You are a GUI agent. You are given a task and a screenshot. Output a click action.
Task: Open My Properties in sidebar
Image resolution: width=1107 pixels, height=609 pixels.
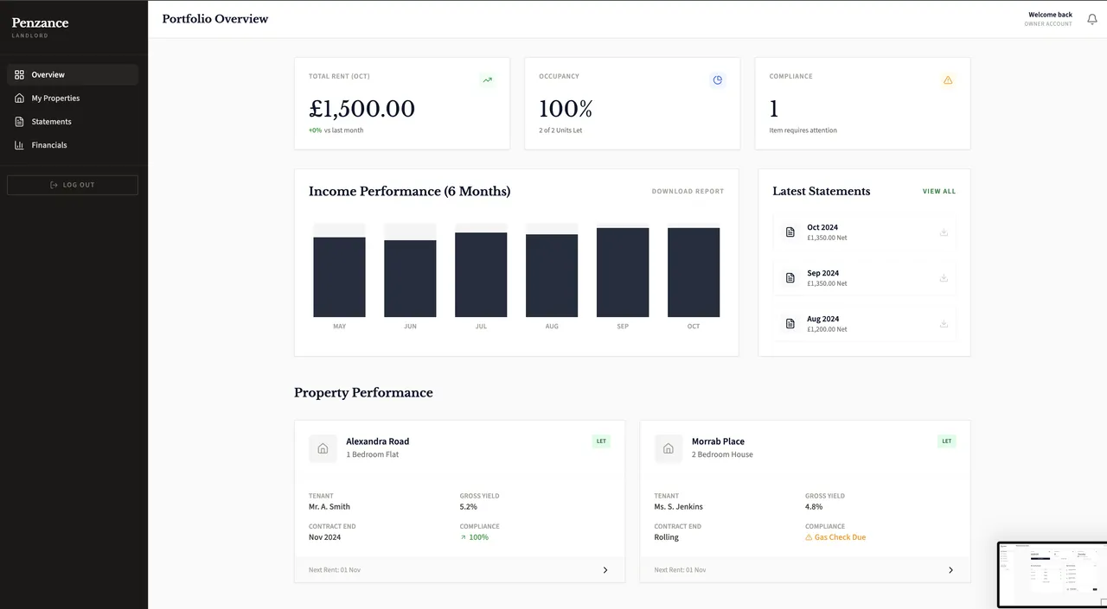pyautogui.click(x=55, y=98)
